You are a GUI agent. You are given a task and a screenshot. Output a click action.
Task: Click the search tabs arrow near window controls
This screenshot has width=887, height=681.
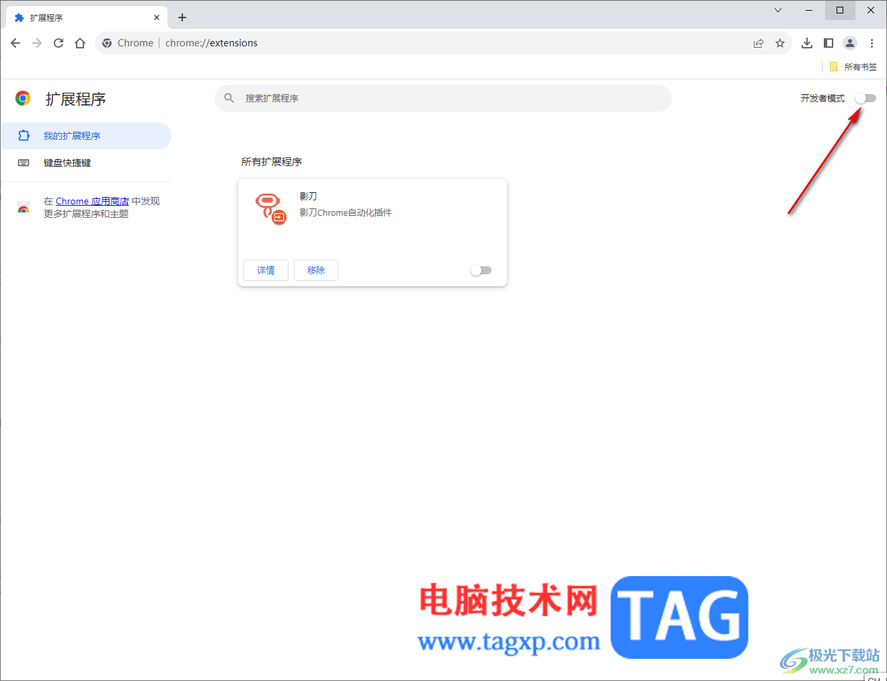[777, 10]
